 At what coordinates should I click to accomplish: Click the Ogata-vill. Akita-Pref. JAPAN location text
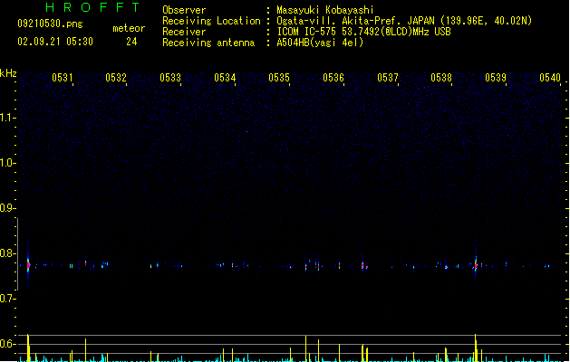click(404, 21)
